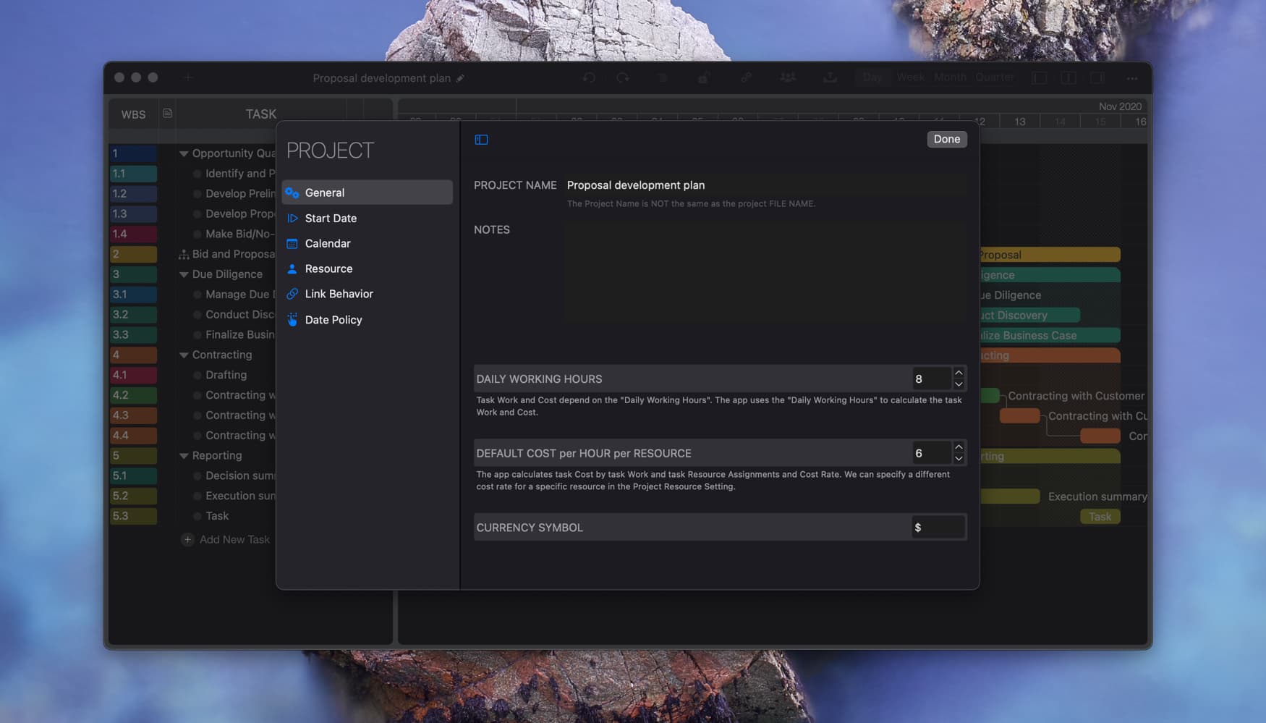Click the red WBS 1.4 color cell

(x=133, y=234)
